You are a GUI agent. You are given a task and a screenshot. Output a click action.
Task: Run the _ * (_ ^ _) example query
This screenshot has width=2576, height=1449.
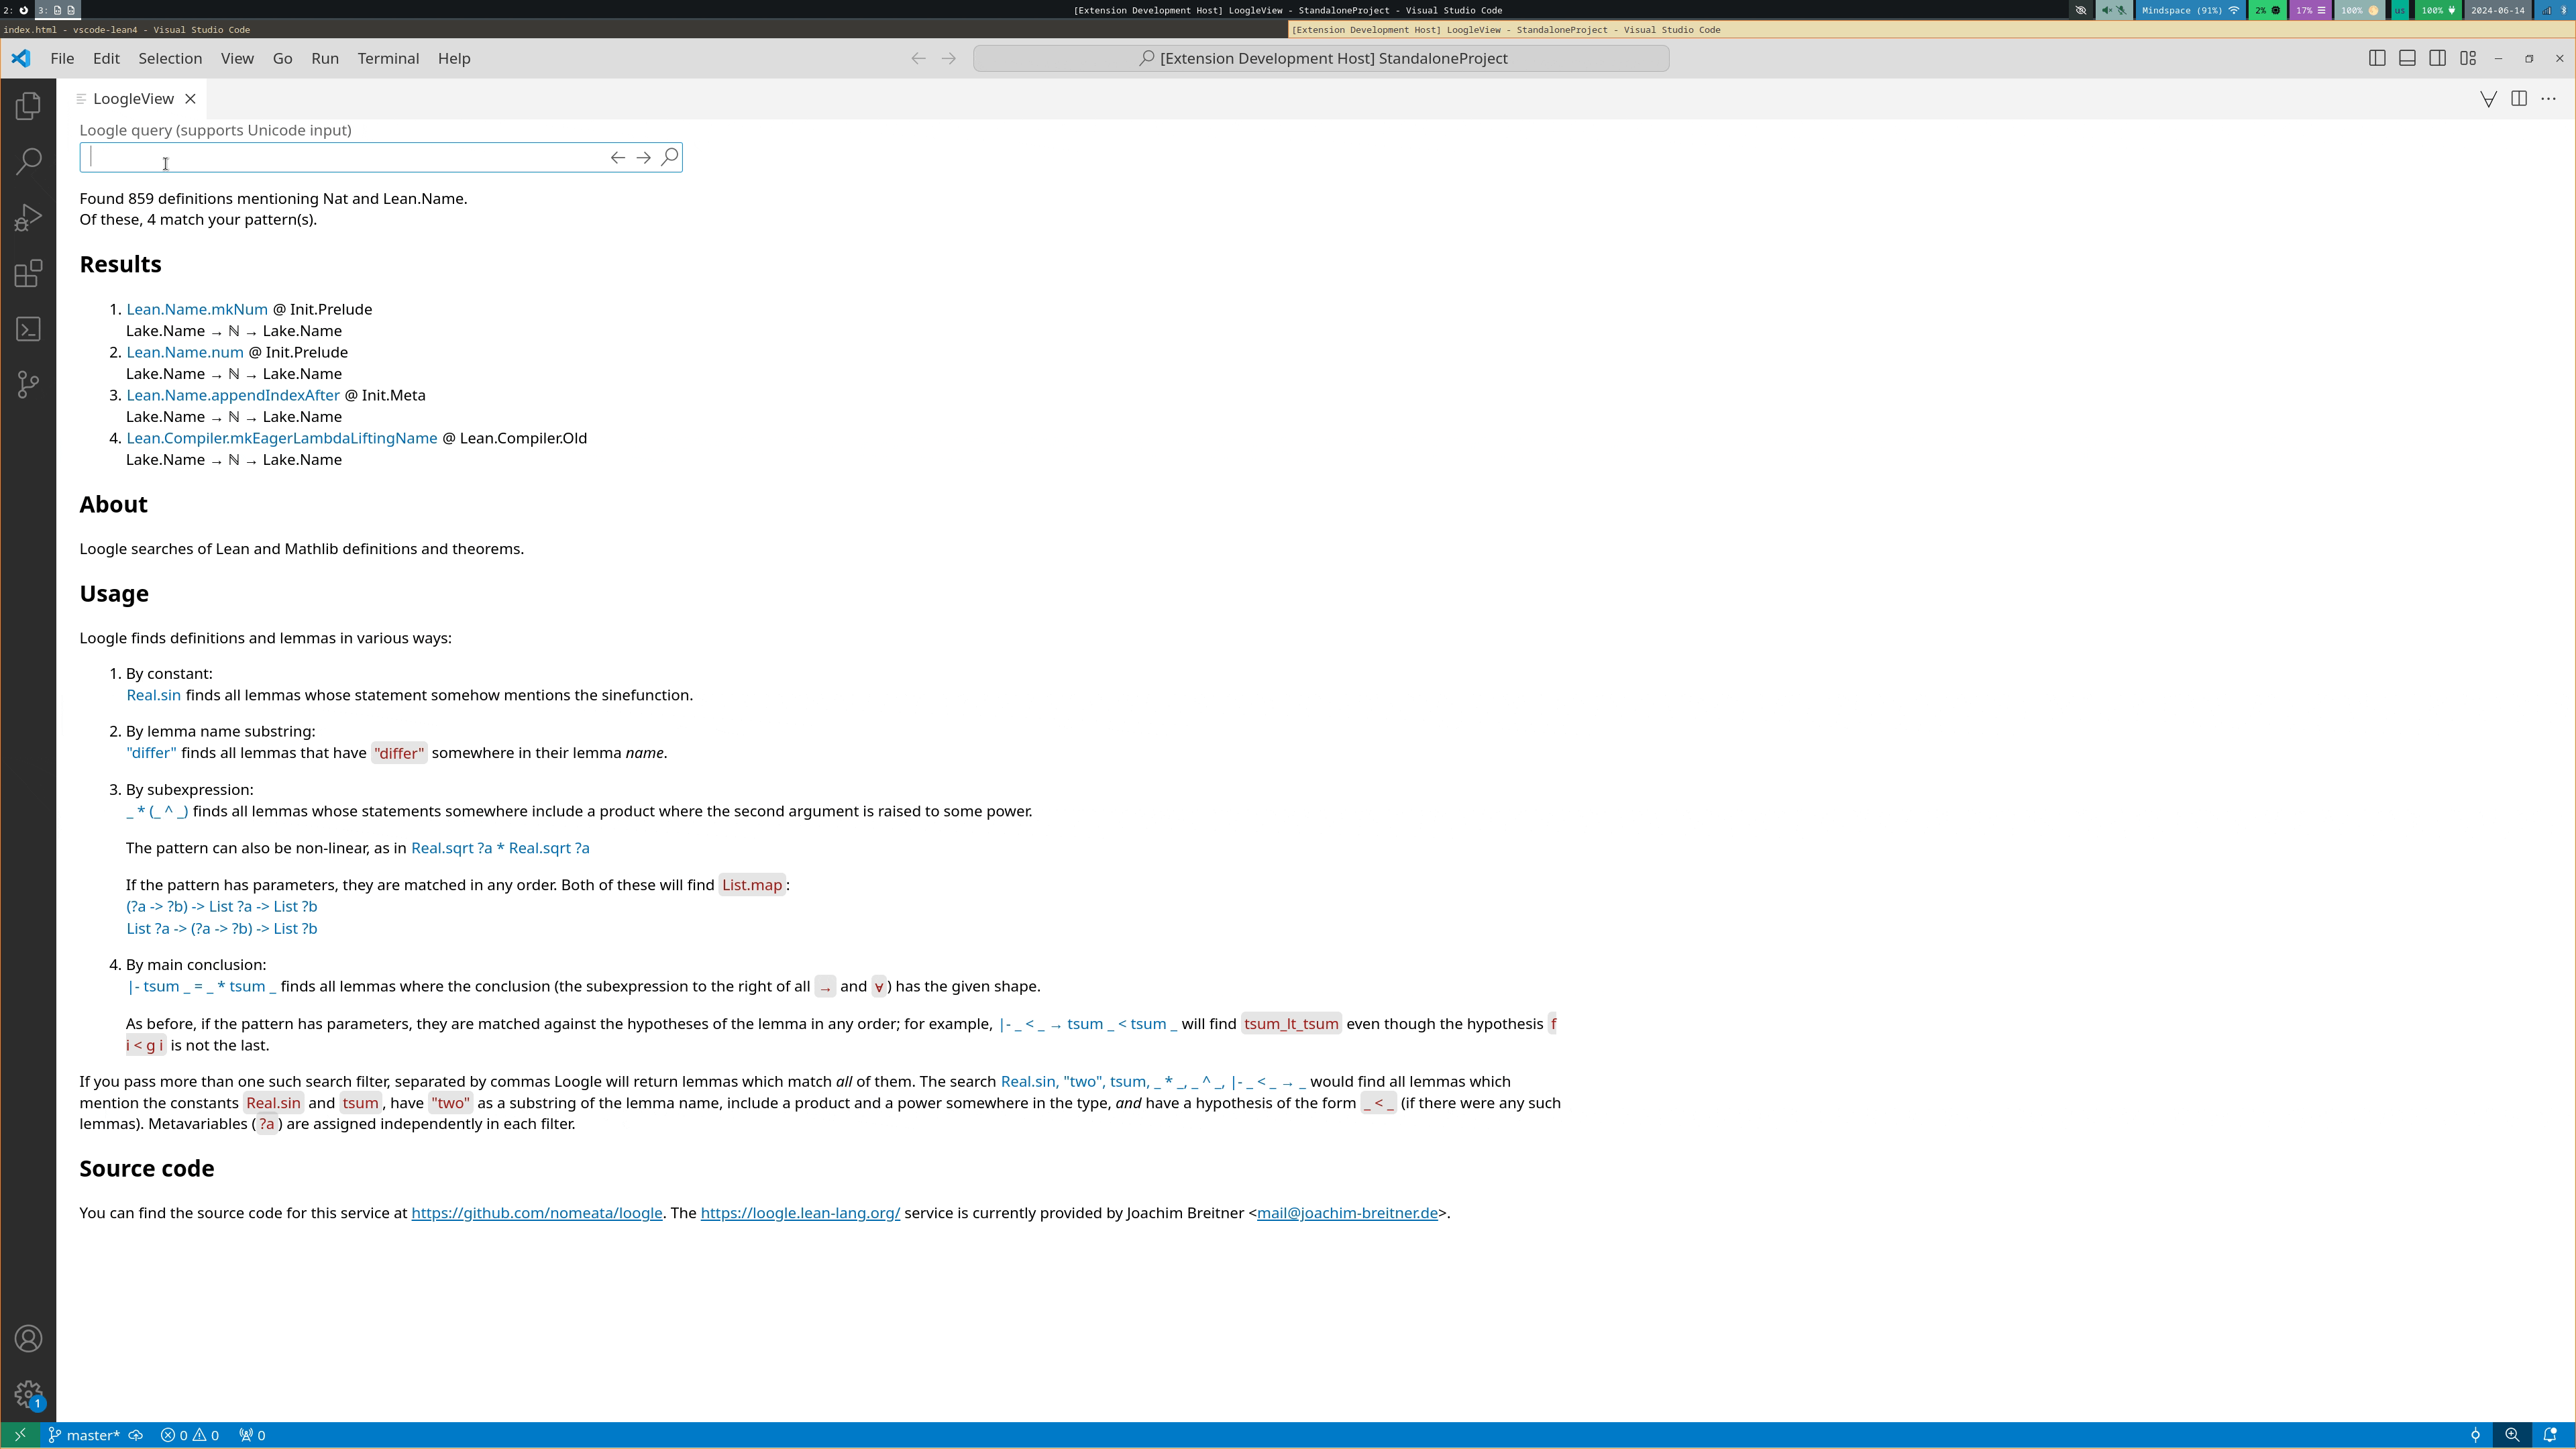157,811
